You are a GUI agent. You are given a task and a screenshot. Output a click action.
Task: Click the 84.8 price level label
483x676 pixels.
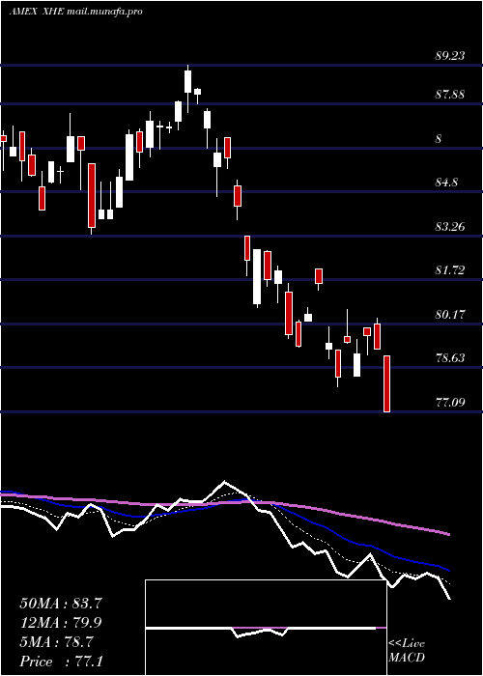(x=446, y=183)
